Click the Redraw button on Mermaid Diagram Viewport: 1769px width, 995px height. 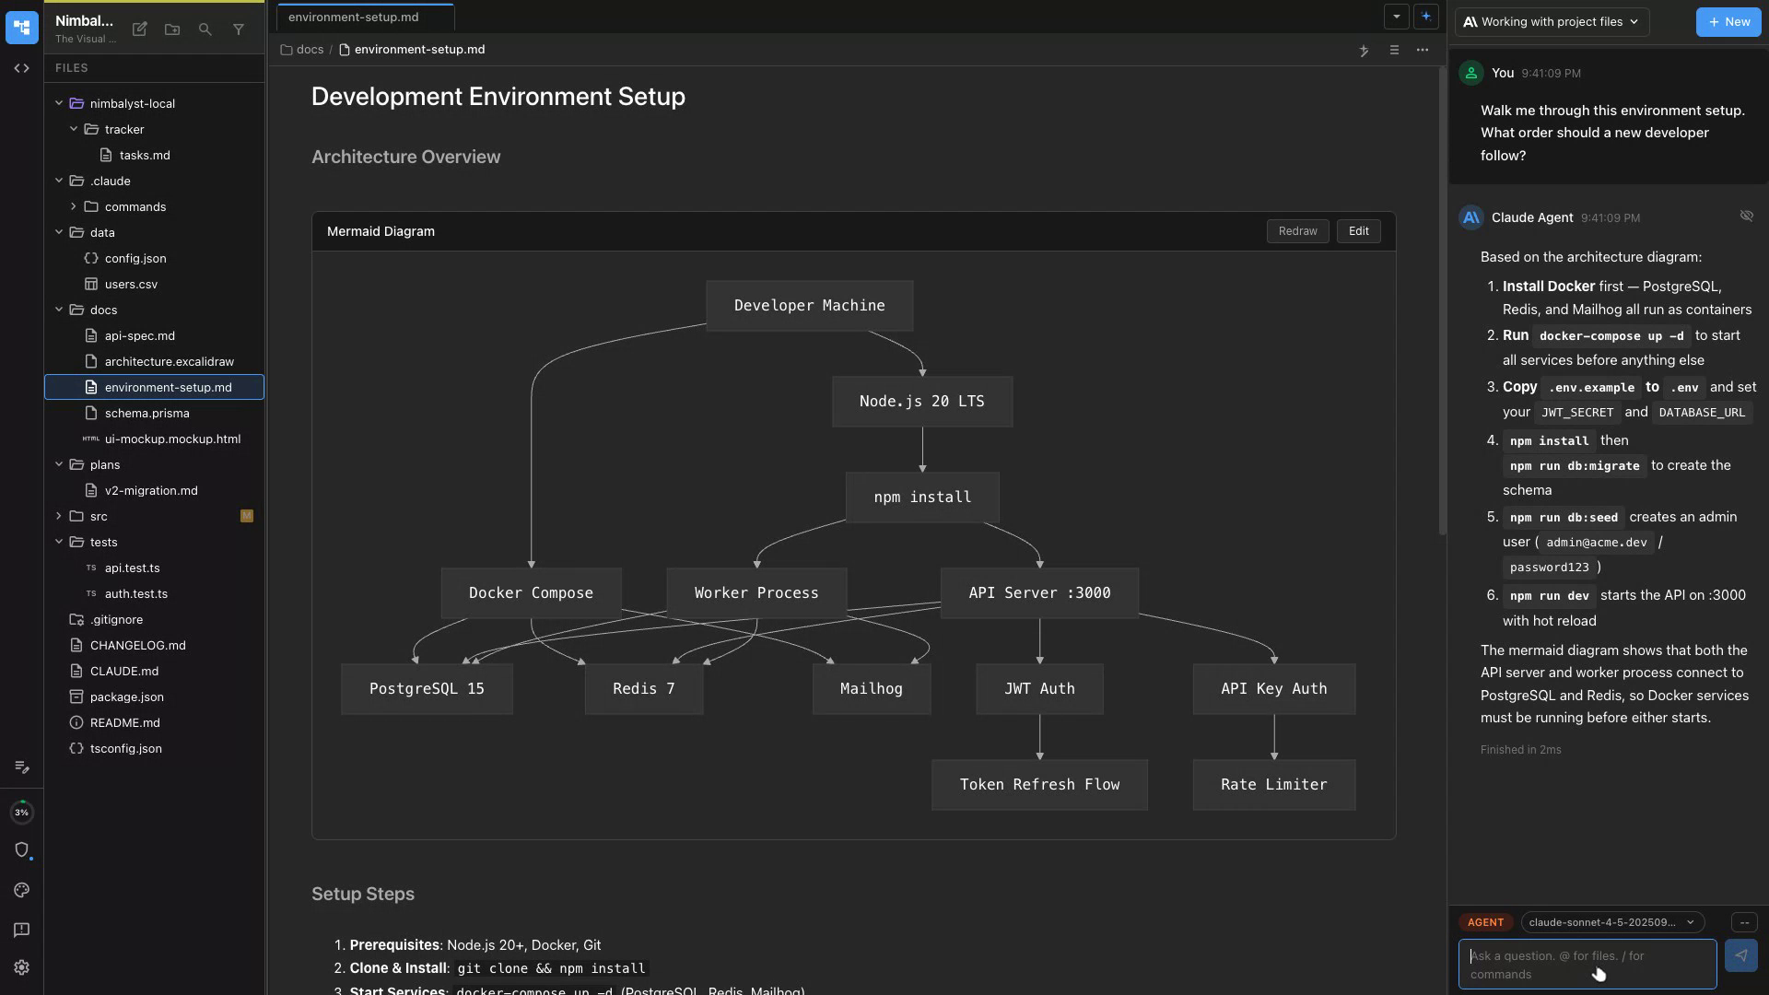point(1297,231)
